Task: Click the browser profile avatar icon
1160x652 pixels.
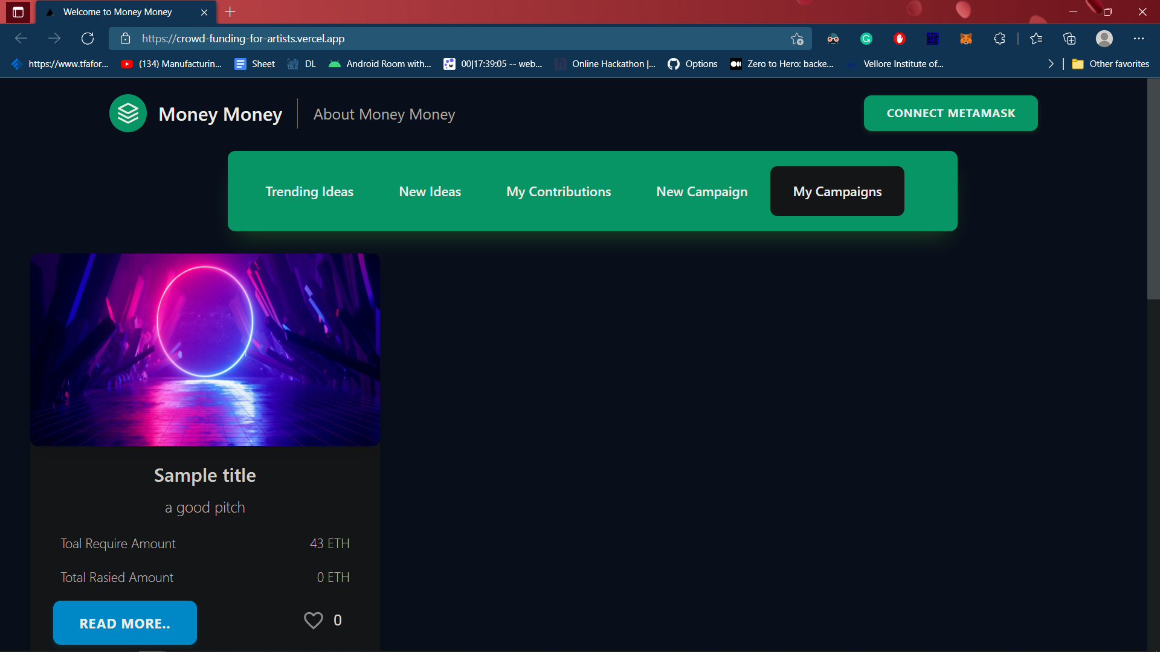Action: 1104,39
